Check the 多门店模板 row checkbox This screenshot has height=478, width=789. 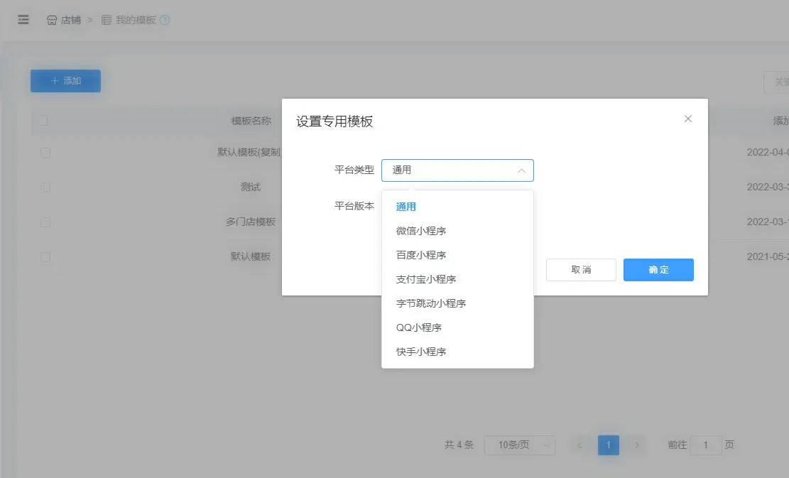45,222
